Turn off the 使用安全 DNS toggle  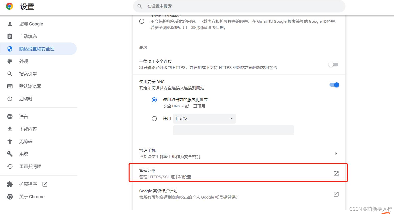334,85
